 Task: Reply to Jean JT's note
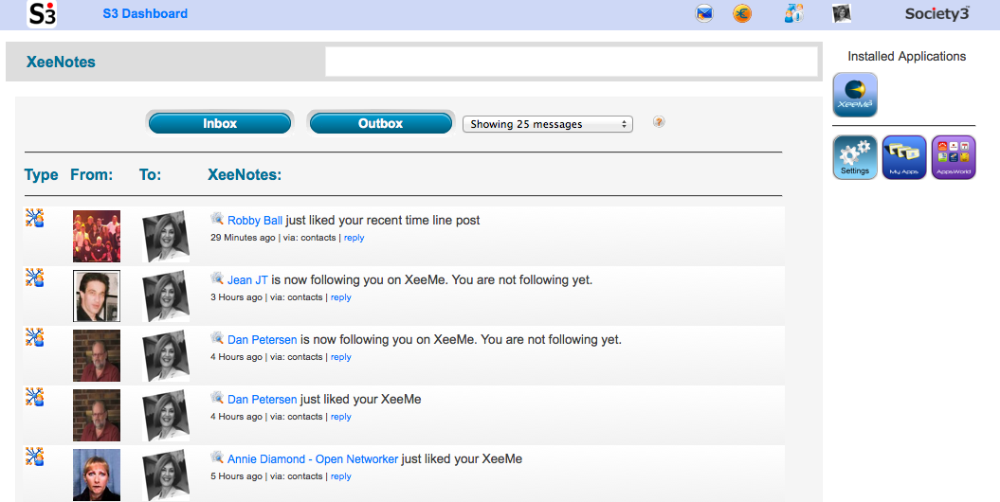point(341,297)
